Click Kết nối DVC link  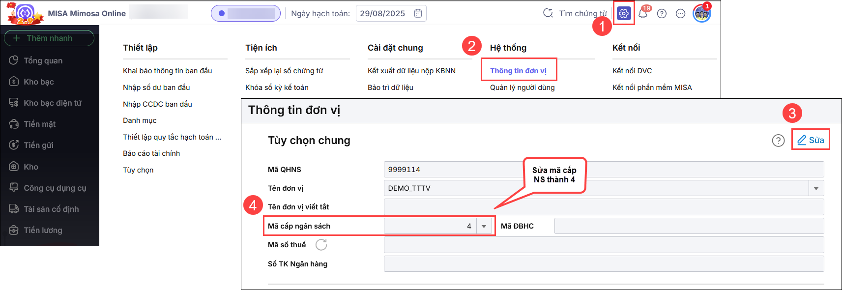[632, 71]
